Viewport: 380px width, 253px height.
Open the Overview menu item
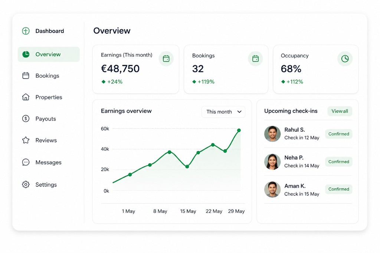(x=49, y=54)
